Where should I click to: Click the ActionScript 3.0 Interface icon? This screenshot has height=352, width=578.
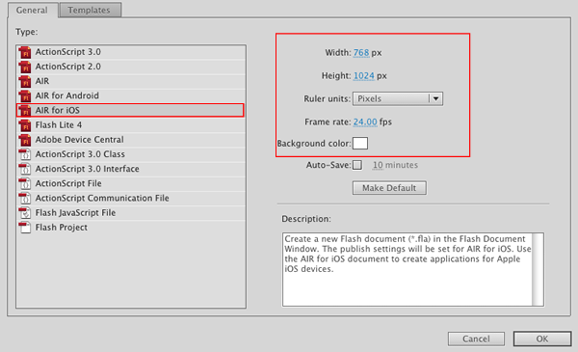click(25, 169)
